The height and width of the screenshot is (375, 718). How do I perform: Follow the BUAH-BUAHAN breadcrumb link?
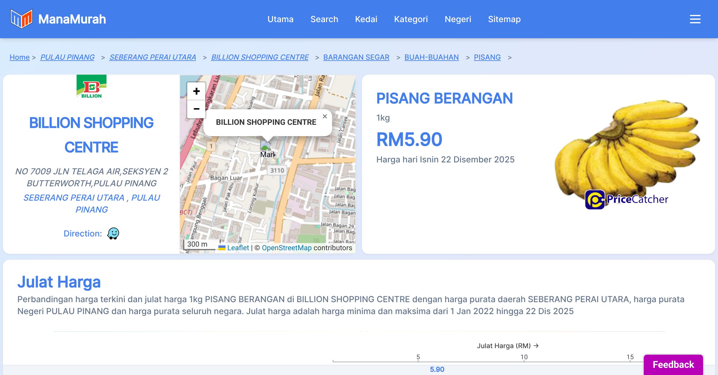(x=431, y=57)
